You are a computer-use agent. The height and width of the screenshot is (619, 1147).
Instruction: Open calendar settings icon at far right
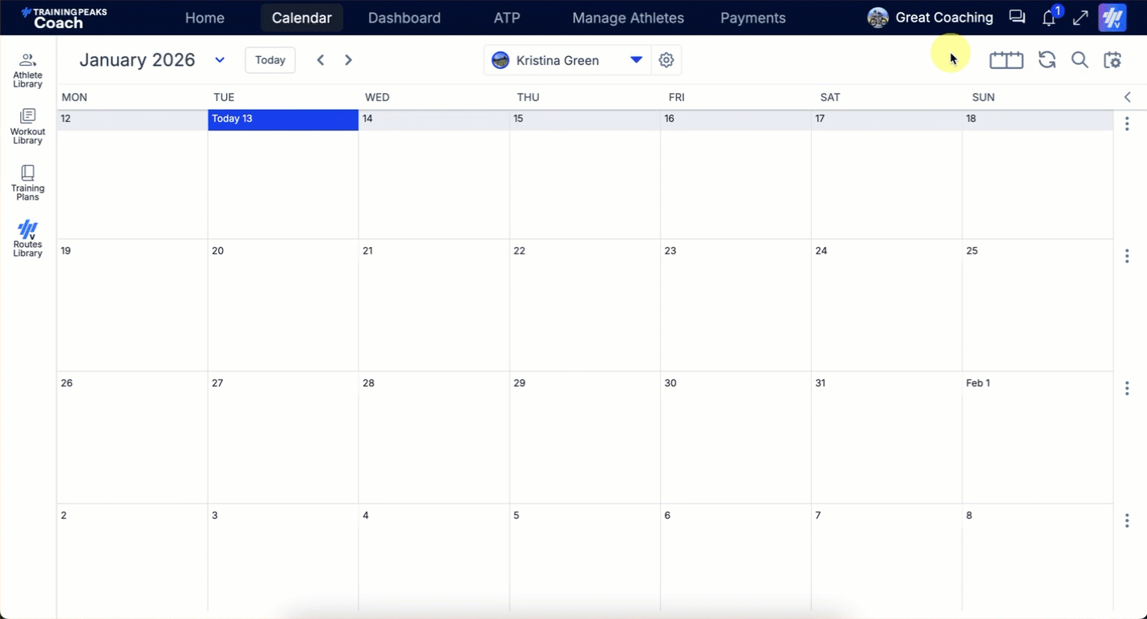click(1113, 60)
